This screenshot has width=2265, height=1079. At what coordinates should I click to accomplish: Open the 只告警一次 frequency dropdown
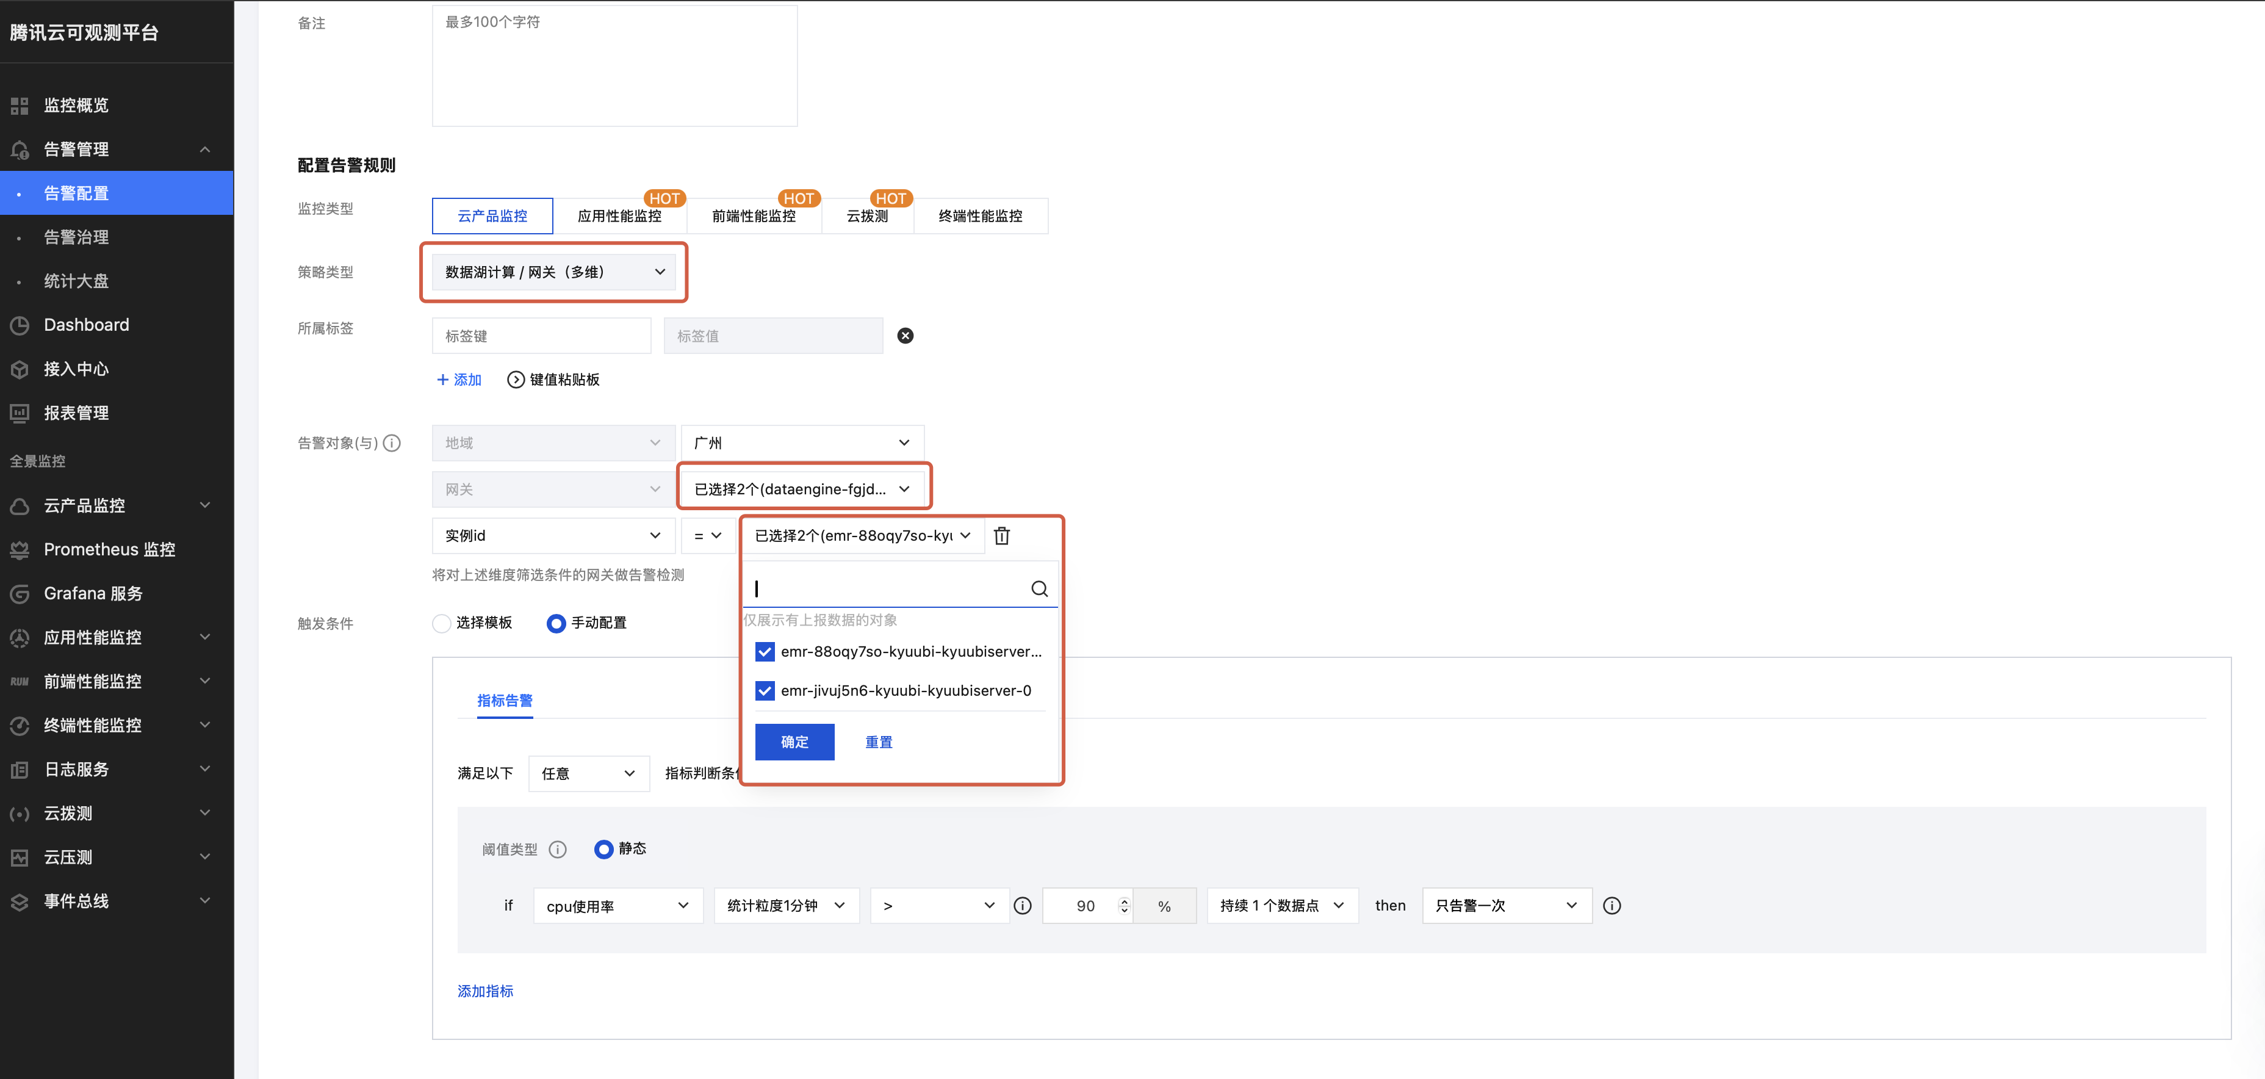1507,906
